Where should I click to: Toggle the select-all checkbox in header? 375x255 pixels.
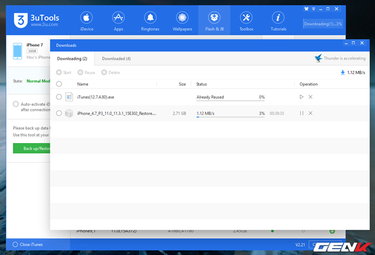tap(59, 84)
